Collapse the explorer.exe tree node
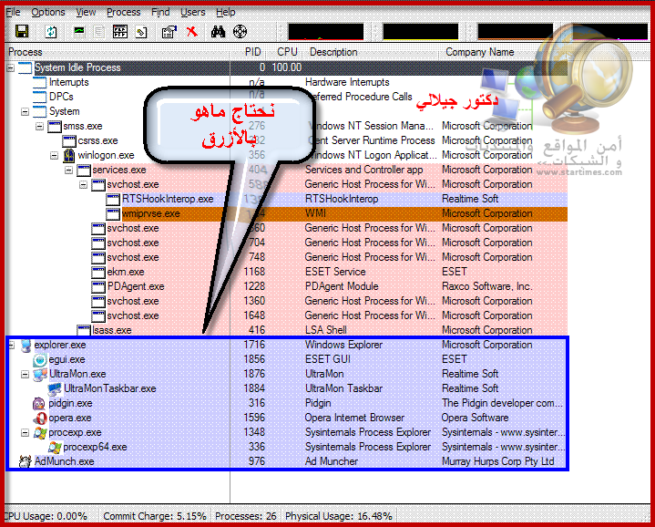 click(12, 346)
